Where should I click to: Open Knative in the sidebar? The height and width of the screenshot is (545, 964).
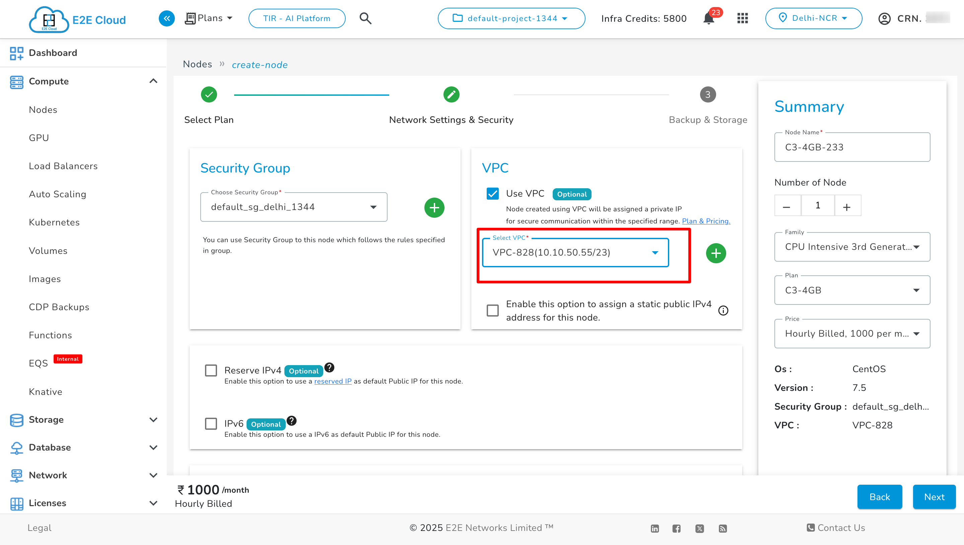(46, 392)
